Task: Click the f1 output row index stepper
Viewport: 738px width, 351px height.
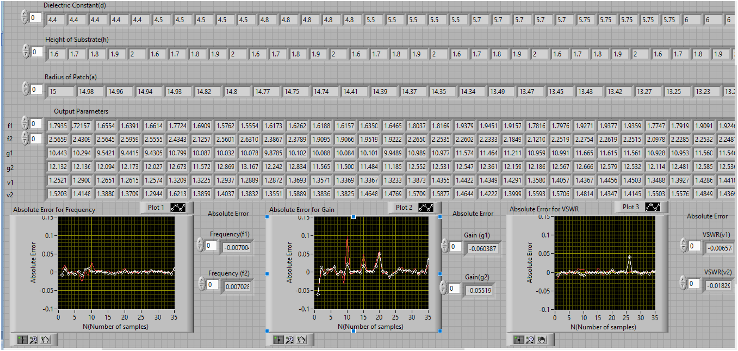Action: (25, 123)
